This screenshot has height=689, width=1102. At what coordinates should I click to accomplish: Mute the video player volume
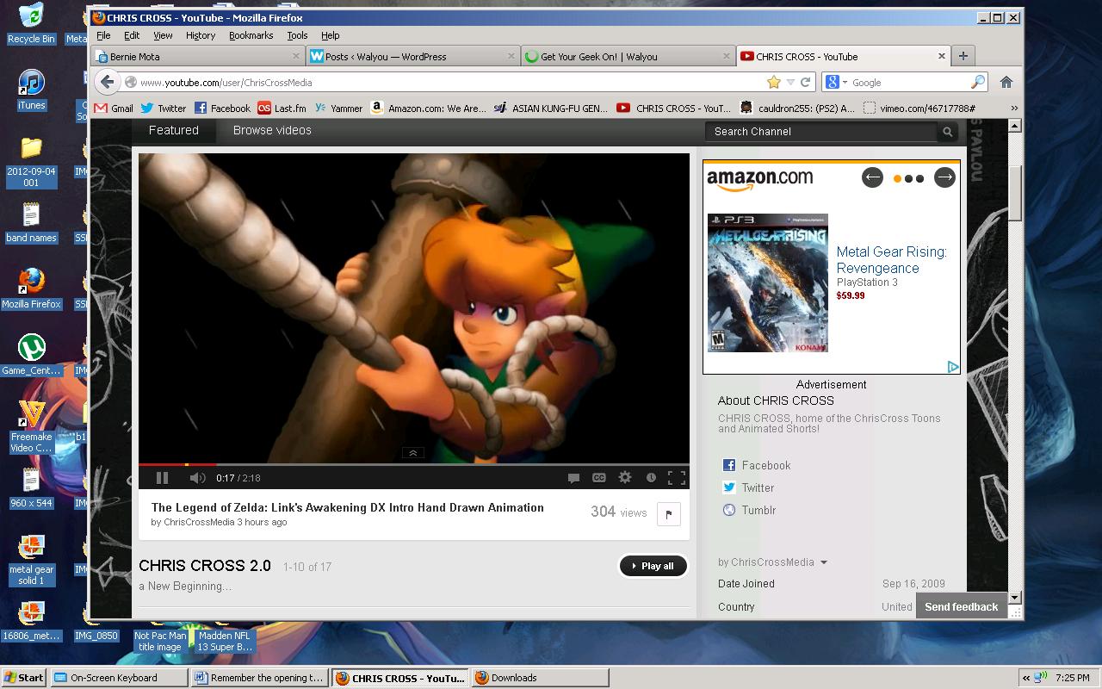pyautogui.click(x=197, y=478)
